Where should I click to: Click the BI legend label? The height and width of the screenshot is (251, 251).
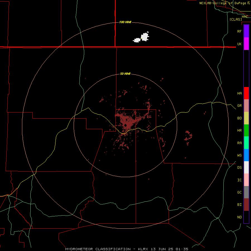[x=239, y=205]
